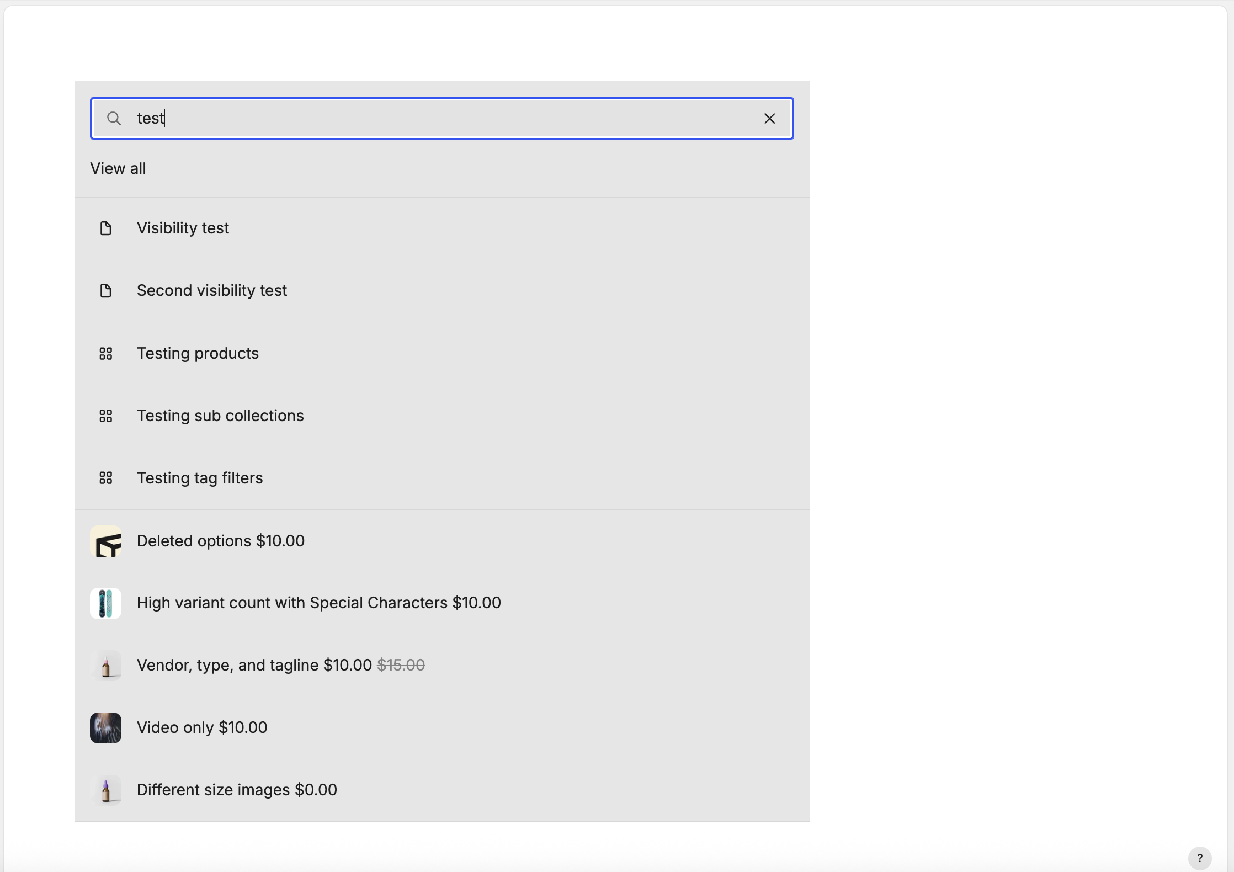Open the View all results link
The image size is (1234, 872).
[x=118, y=168]
